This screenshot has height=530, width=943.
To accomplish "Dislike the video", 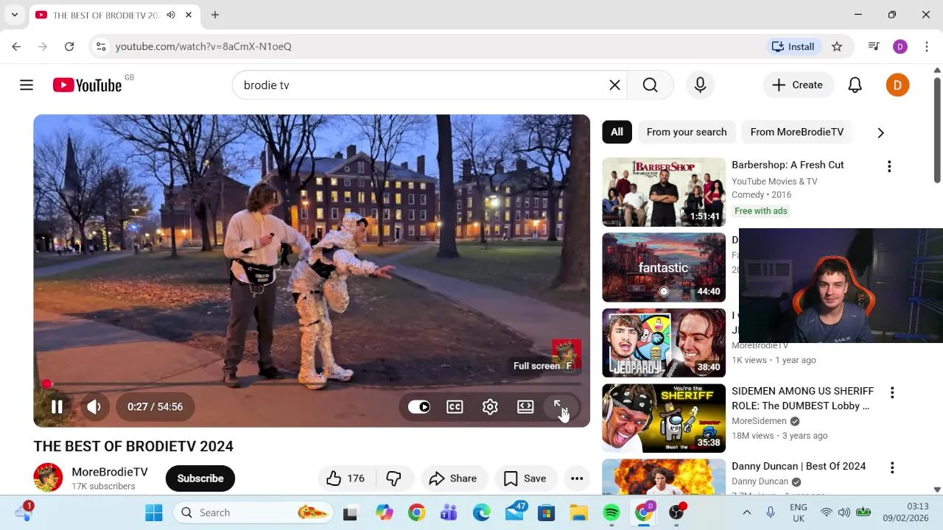I will [393, 478].
